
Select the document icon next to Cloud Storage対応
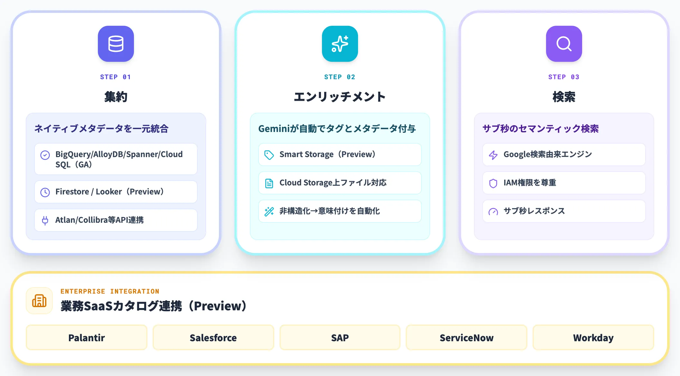269,183
